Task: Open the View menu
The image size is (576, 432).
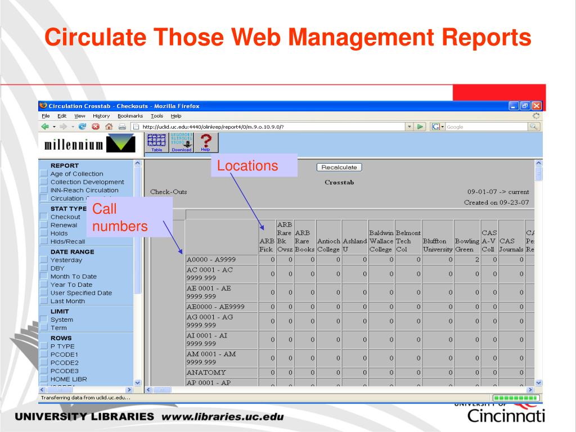Action: 80,116
